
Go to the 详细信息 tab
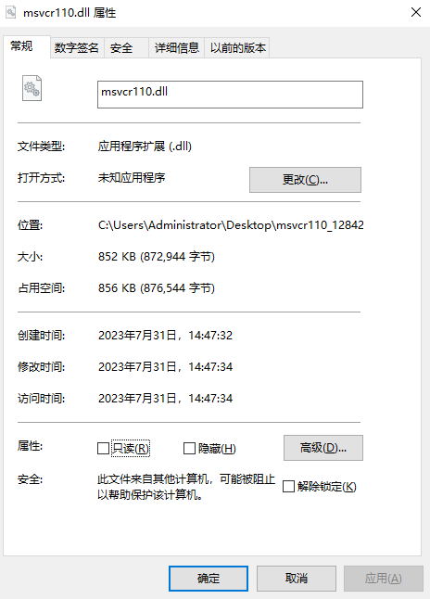(x=176, y=47)
